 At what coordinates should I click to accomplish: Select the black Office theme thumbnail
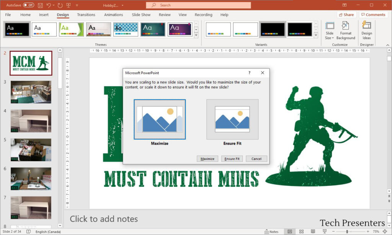coord(17,29)
